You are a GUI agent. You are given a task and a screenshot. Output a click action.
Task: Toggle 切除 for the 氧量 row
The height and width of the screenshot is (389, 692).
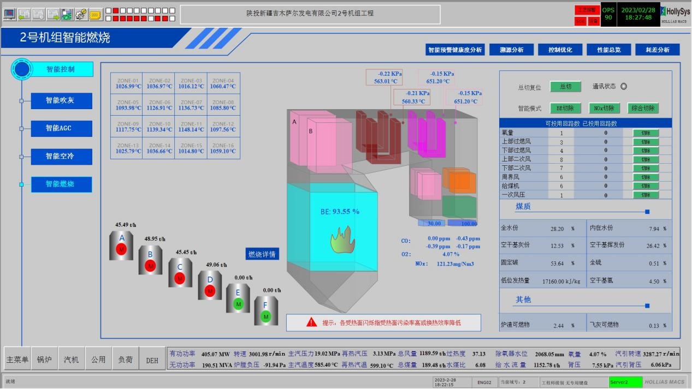(x=646, y=133)
